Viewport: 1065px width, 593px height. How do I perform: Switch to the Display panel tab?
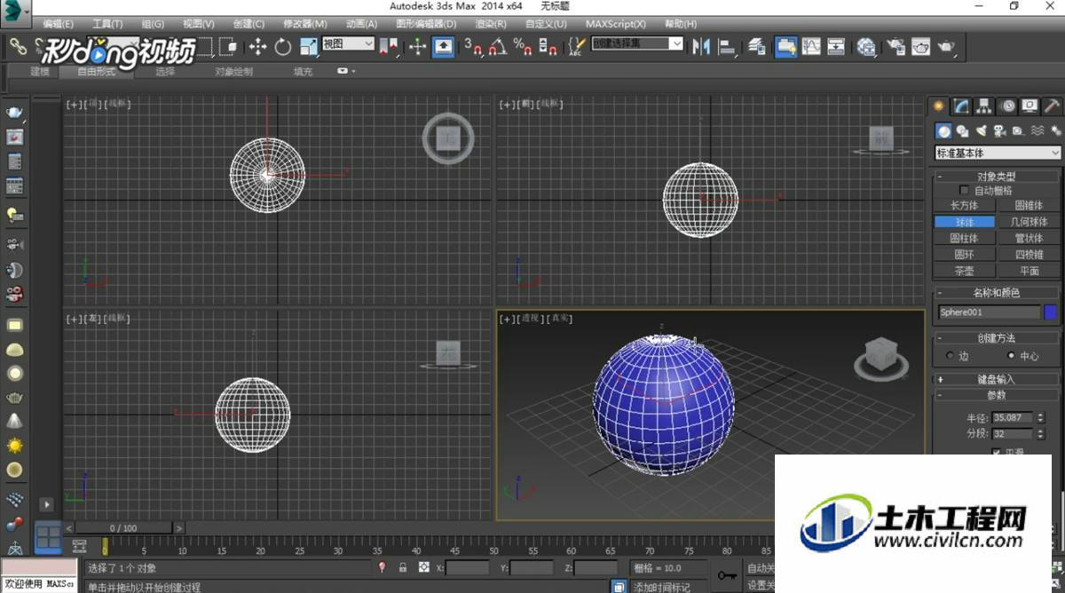(1029, 107)
